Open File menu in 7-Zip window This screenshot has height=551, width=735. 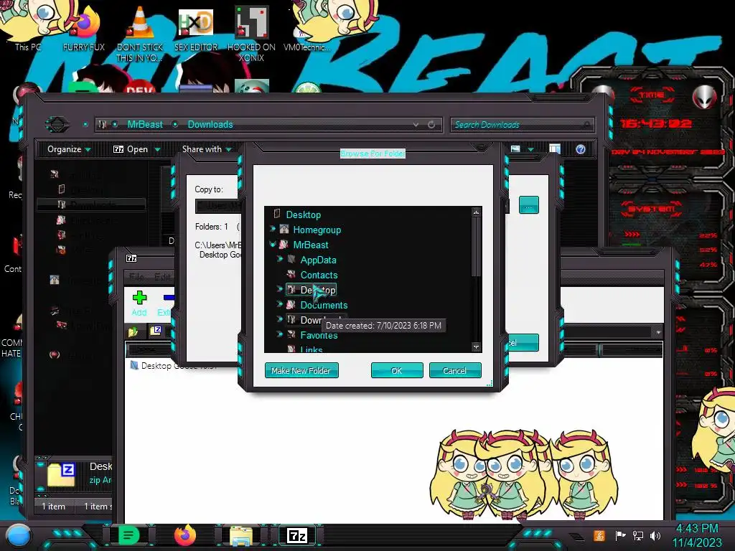click(136, 276)
